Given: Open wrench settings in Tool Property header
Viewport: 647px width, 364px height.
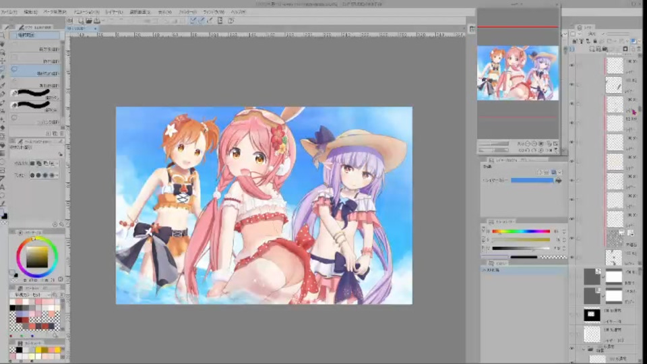Looking at the screenshot, I should [60, 142].
